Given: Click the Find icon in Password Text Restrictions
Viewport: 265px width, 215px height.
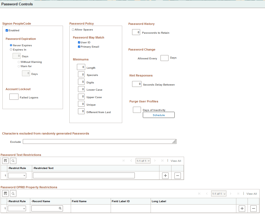Looking at the screenshot, I should click(x=13, y=161).
